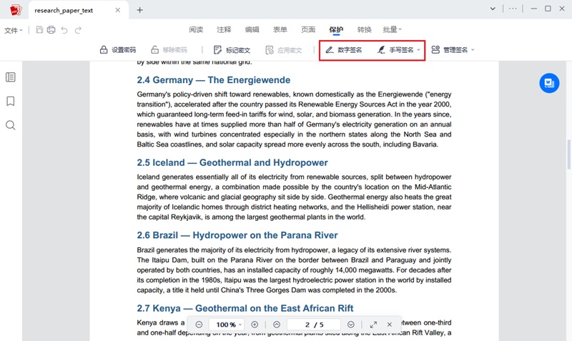The width and height of the screenshot is (572, 341).
Task: Switch to the 页面 tab
Action: tap(308, 29)
